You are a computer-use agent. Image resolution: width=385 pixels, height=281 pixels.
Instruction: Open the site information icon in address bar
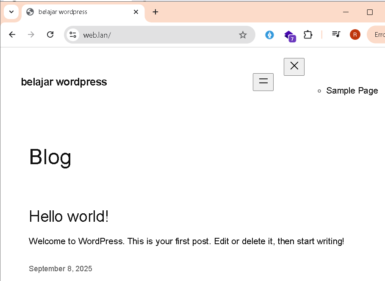[73, 35]
